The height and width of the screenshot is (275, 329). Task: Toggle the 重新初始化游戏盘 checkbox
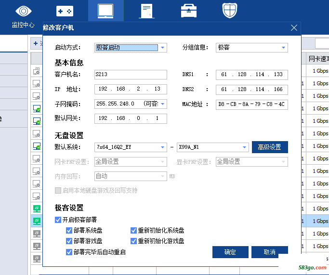click(x=133, y=241)
